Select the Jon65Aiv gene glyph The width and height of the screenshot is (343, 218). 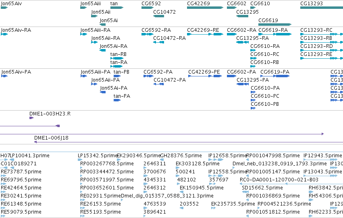[4, 8]
